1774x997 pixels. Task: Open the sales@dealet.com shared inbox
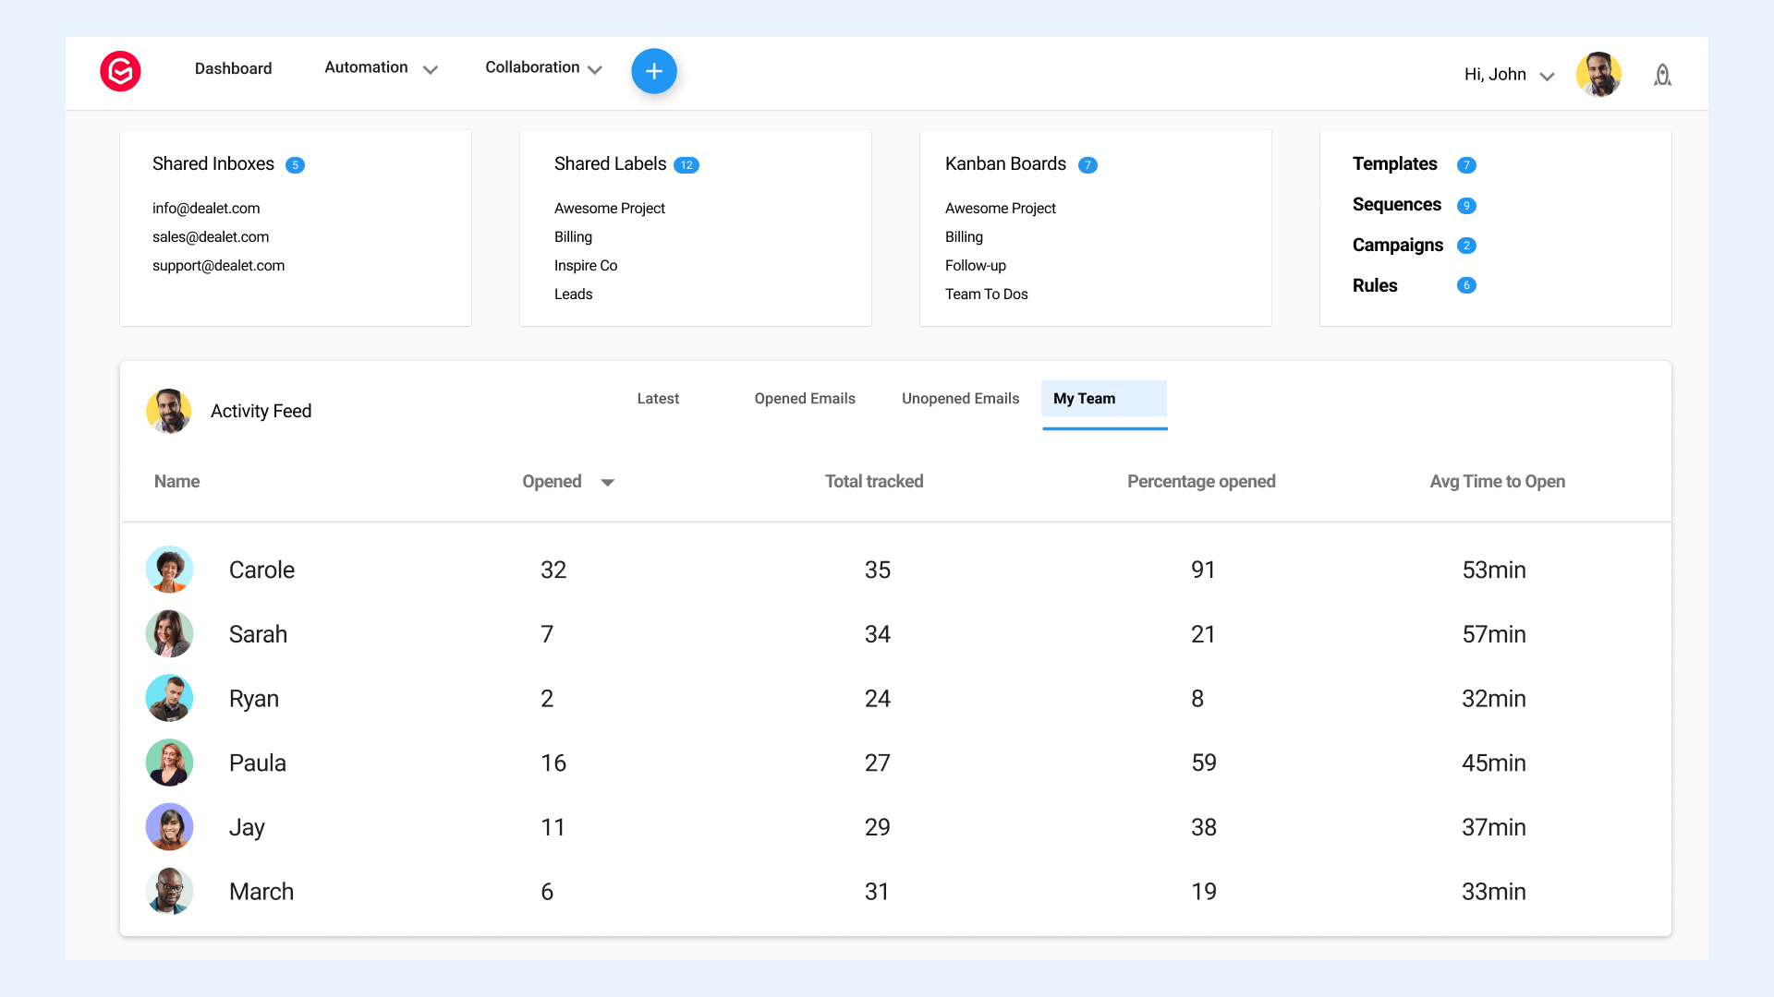pyautogui.click(x=211, y=237)
